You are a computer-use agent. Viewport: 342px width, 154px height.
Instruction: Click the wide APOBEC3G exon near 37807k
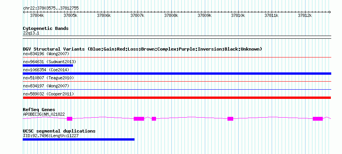click(139, 118)
